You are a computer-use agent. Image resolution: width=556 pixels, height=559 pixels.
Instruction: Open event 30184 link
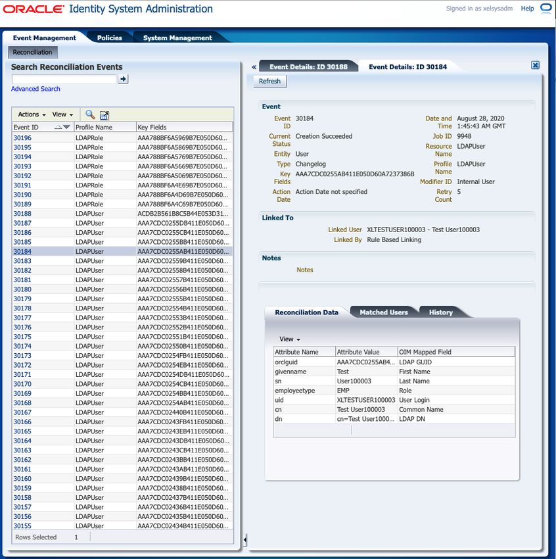pos(22,251)
